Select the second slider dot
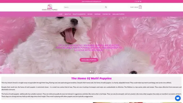 point(93,72)
